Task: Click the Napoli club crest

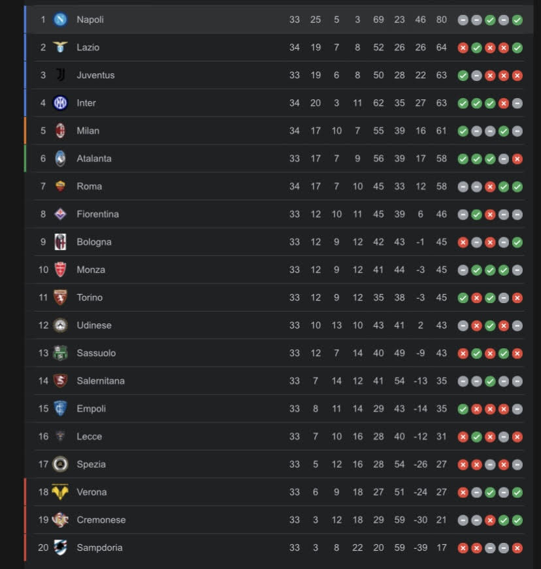Action: click(60, 19)
